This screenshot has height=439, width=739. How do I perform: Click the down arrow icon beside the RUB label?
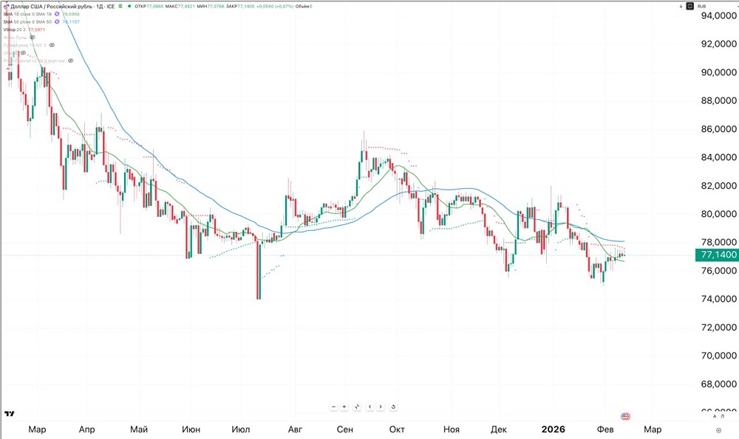681,6
